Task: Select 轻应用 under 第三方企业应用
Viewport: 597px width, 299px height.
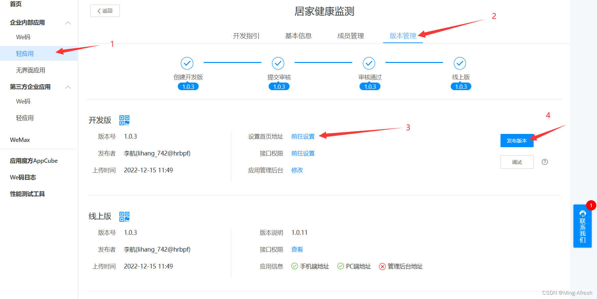Action: point(25,118)
